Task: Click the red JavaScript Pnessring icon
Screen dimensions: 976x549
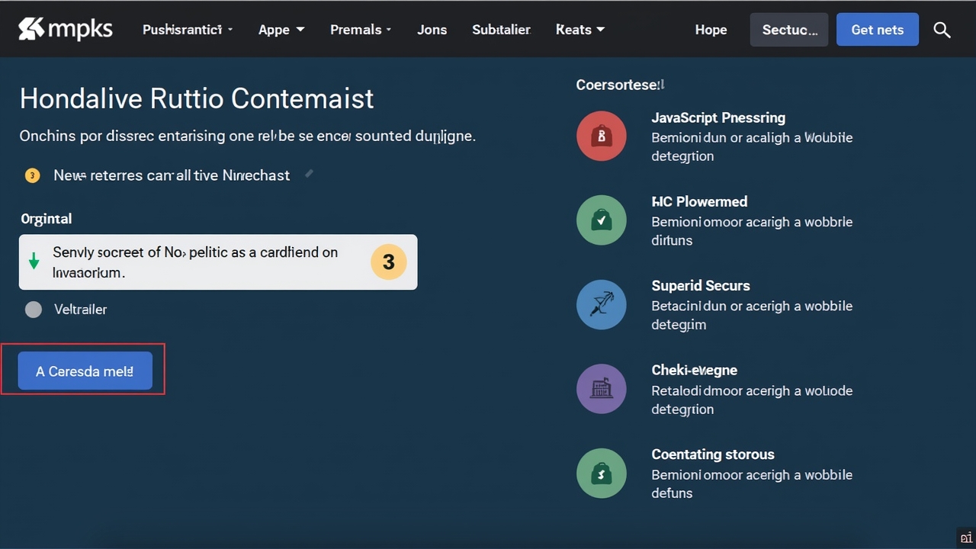Action: (602, 136)
